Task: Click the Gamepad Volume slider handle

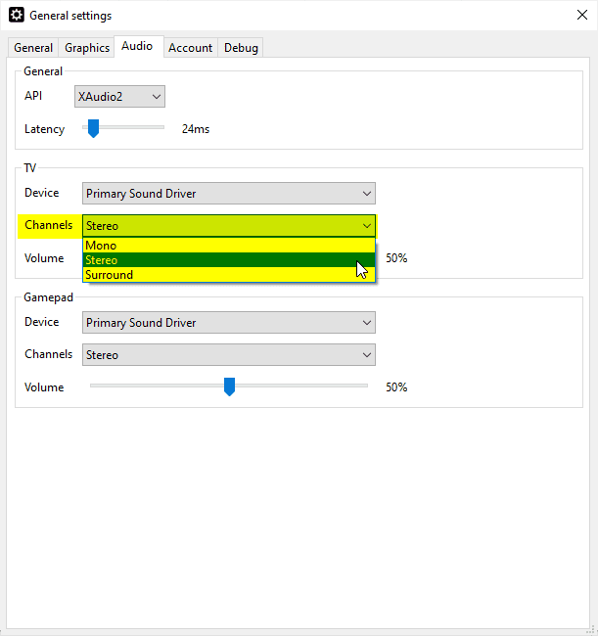Action: click(229, 386)
